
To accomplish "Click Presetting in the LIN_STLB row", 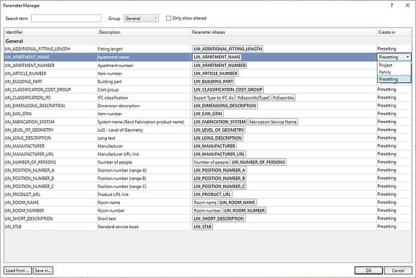I will point(386,226).
